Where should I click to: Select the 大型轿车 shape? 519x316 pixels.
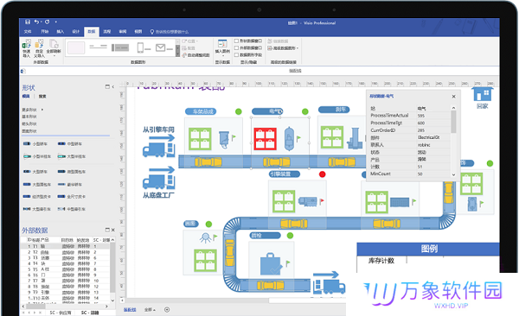point(35,172)
